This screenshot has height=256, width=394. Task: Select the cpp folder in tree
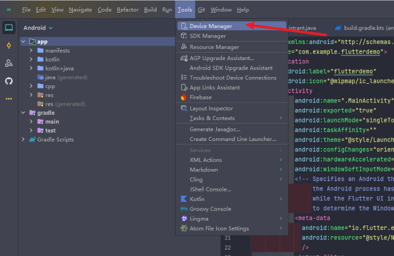click(50, 86)
